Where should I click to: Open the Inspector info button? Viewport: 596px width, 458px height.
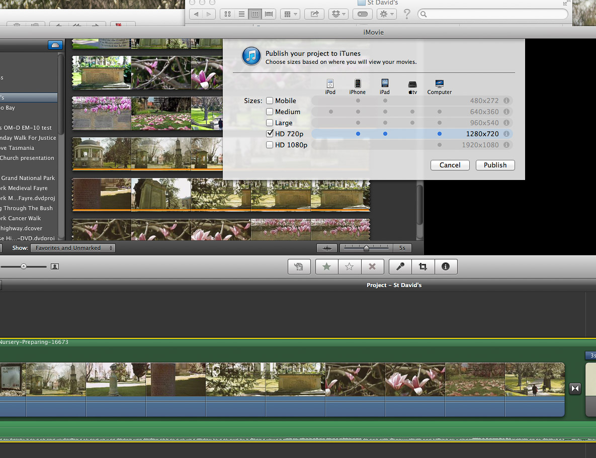point(446,267)
